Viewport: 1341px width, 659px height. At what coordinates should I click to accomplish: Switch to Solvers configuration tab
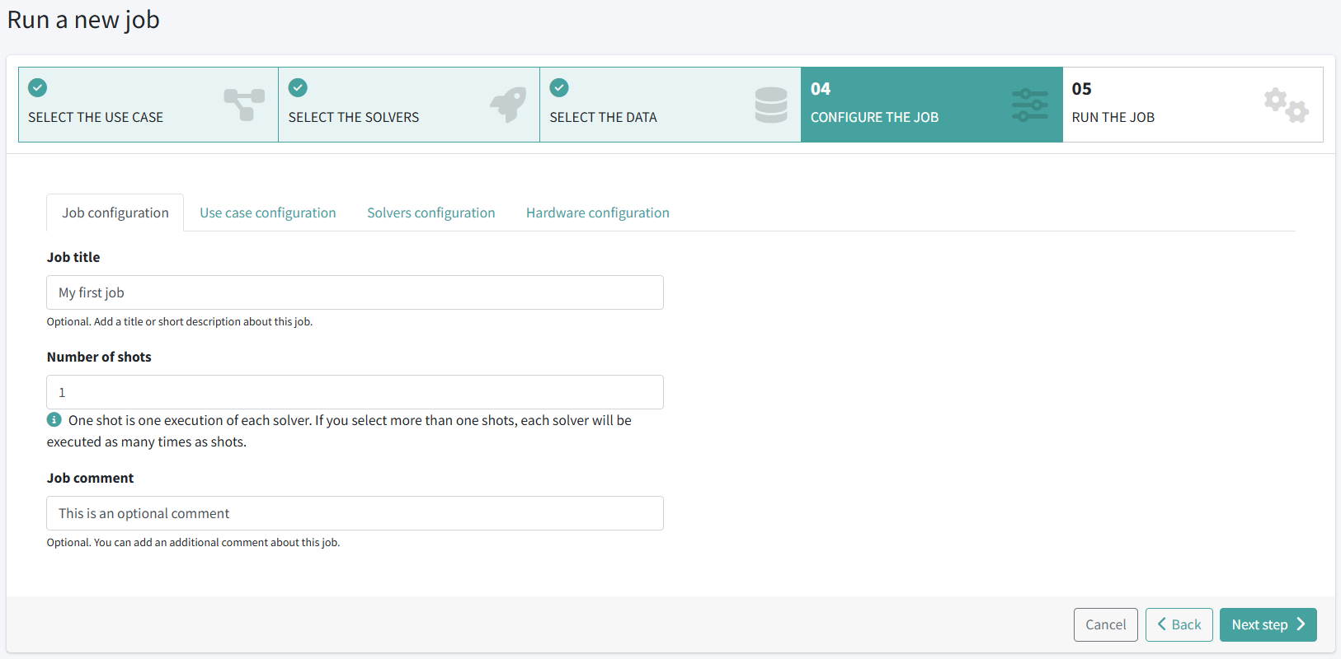point(431,213)
